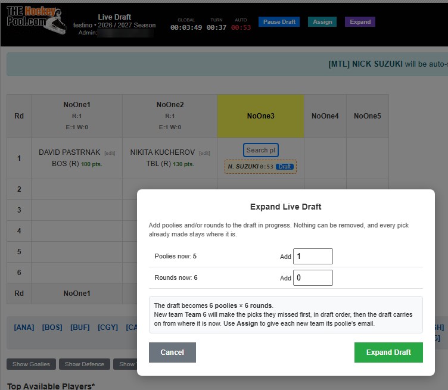Click the red AUTO timer 00:53
The width and height of the screenshot is (448, 390).
pos(241,27)
